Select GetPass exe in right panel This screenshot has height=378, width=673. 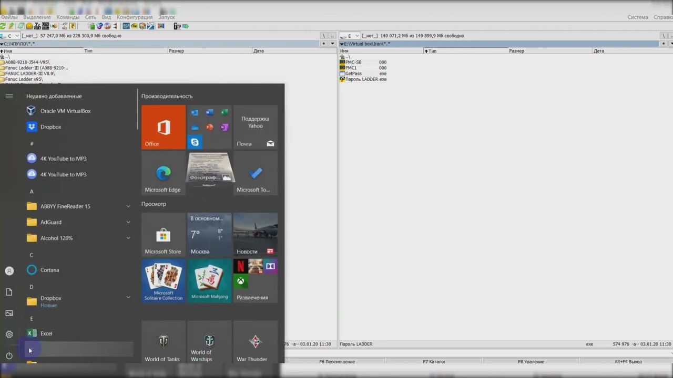pos(363,74)
